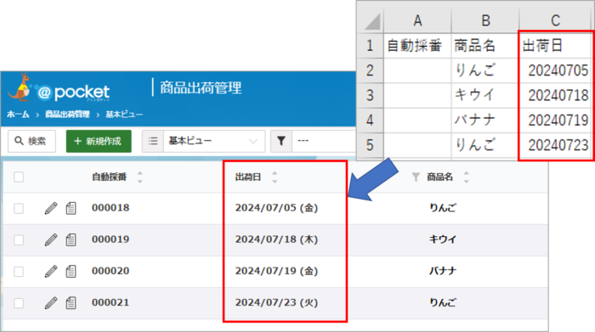Click the 商品出荷管理 app title in the header
The image size is (595, 332).
tap(201, 88)
